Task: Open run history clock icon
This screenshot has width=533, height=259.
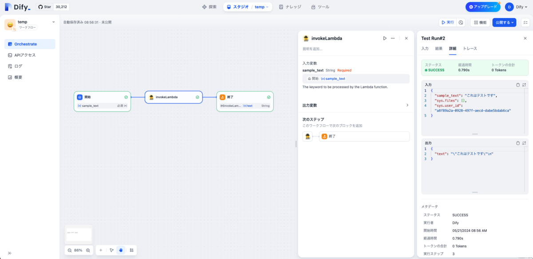Action: coord(461,22)
